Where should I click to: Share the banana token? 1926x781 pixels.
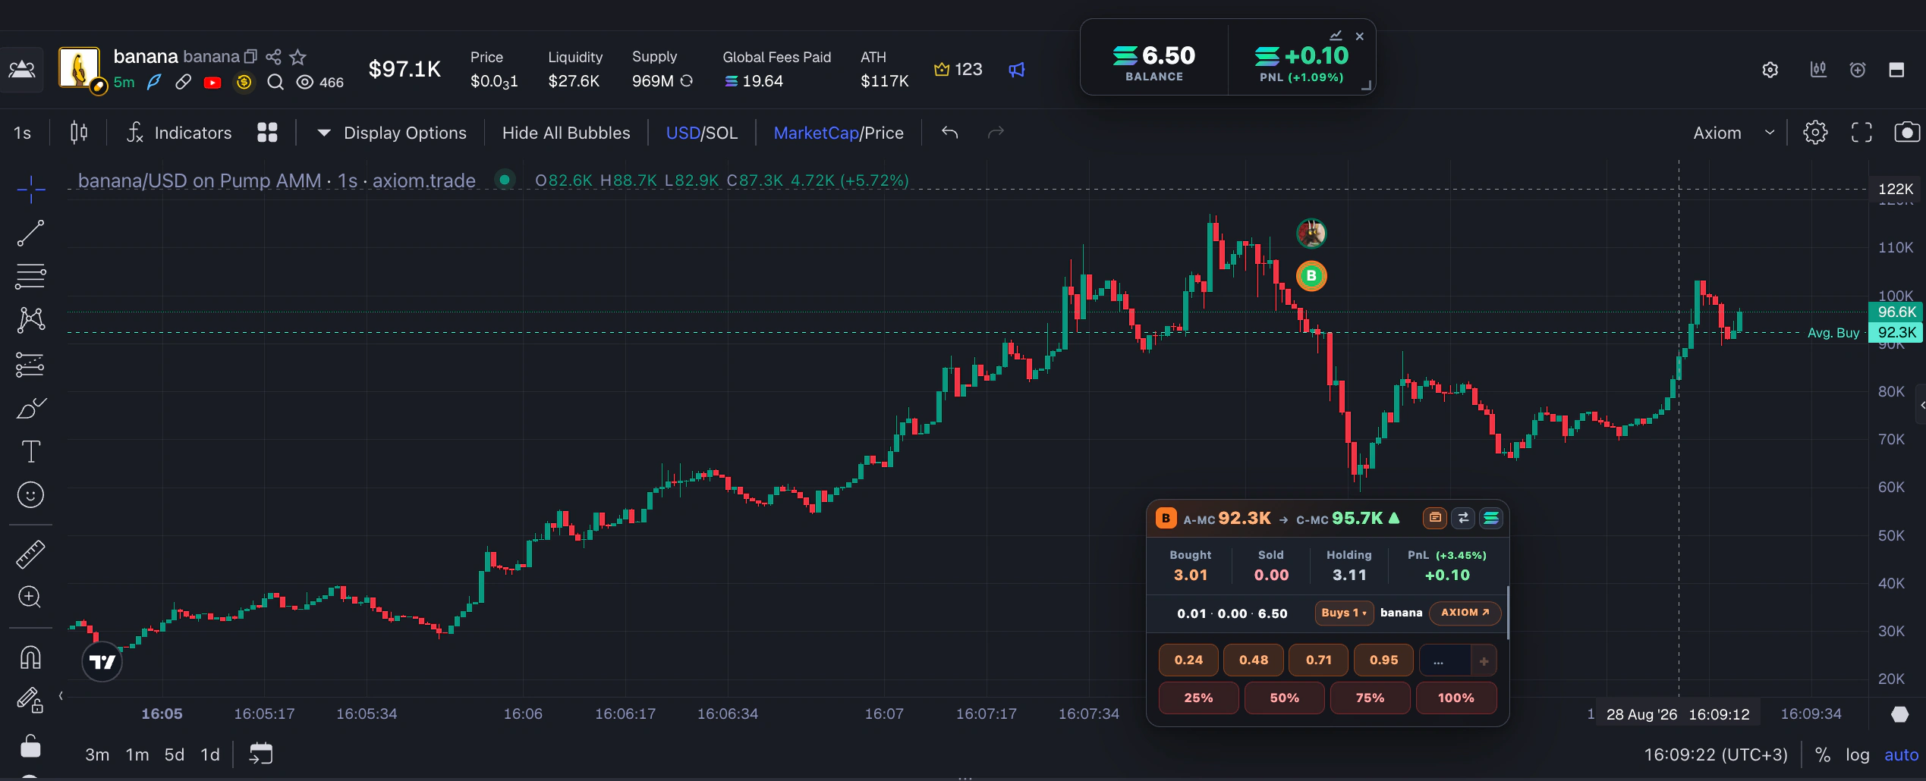pyautogui.click(x=273, y=56)
